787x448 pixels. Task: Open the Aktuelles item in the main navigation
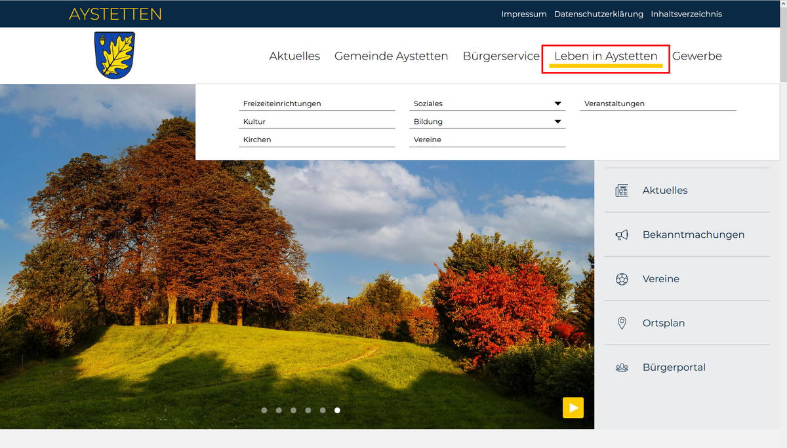(294, 56)
